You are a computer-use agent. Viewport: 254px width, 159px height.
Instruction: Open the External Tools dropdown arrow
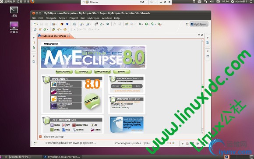pos(162,25)
